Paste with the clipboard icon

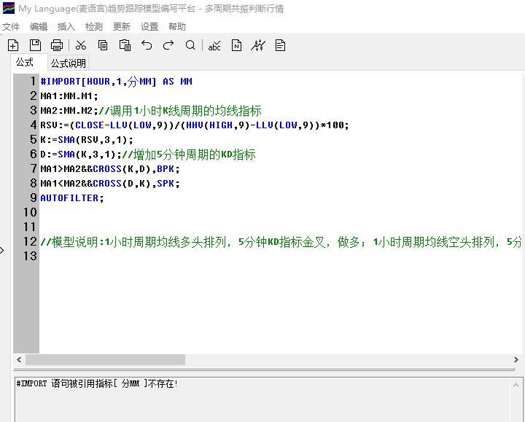tap(125, 45)
